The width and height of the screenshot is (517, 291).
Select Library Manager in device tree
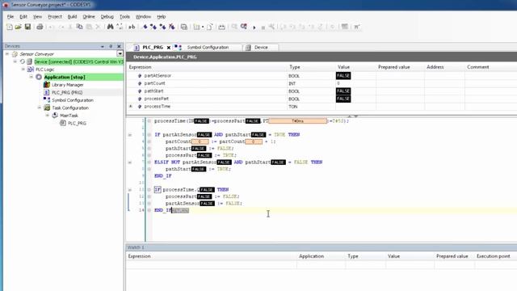click(x=68, y=85)
